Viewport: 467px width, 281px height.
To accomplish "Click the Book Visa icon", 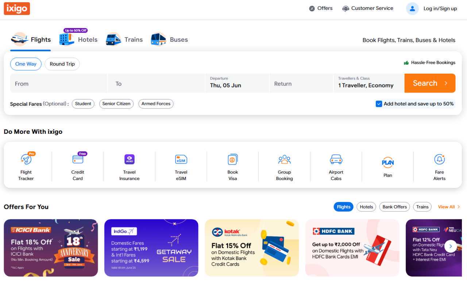I will (x=233, y=159).
